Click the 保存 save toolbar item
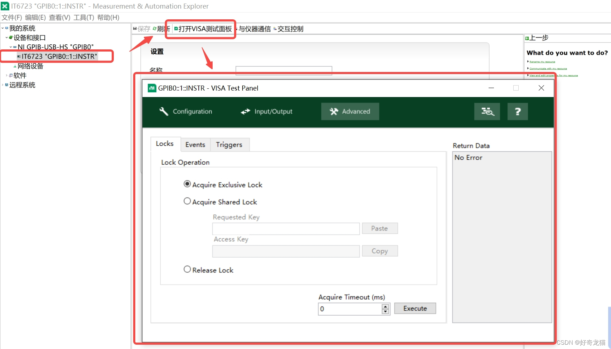 coord(142,29)
